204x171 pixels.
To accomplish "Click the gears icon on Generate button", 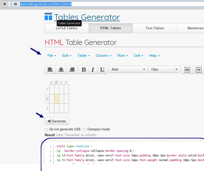I will [x=49, y=121].
